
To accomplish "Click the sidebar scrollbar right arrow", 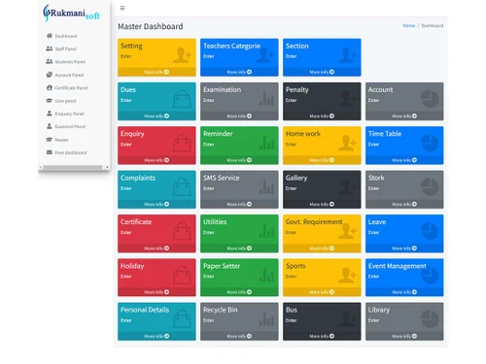I will [x=107, y=167].
